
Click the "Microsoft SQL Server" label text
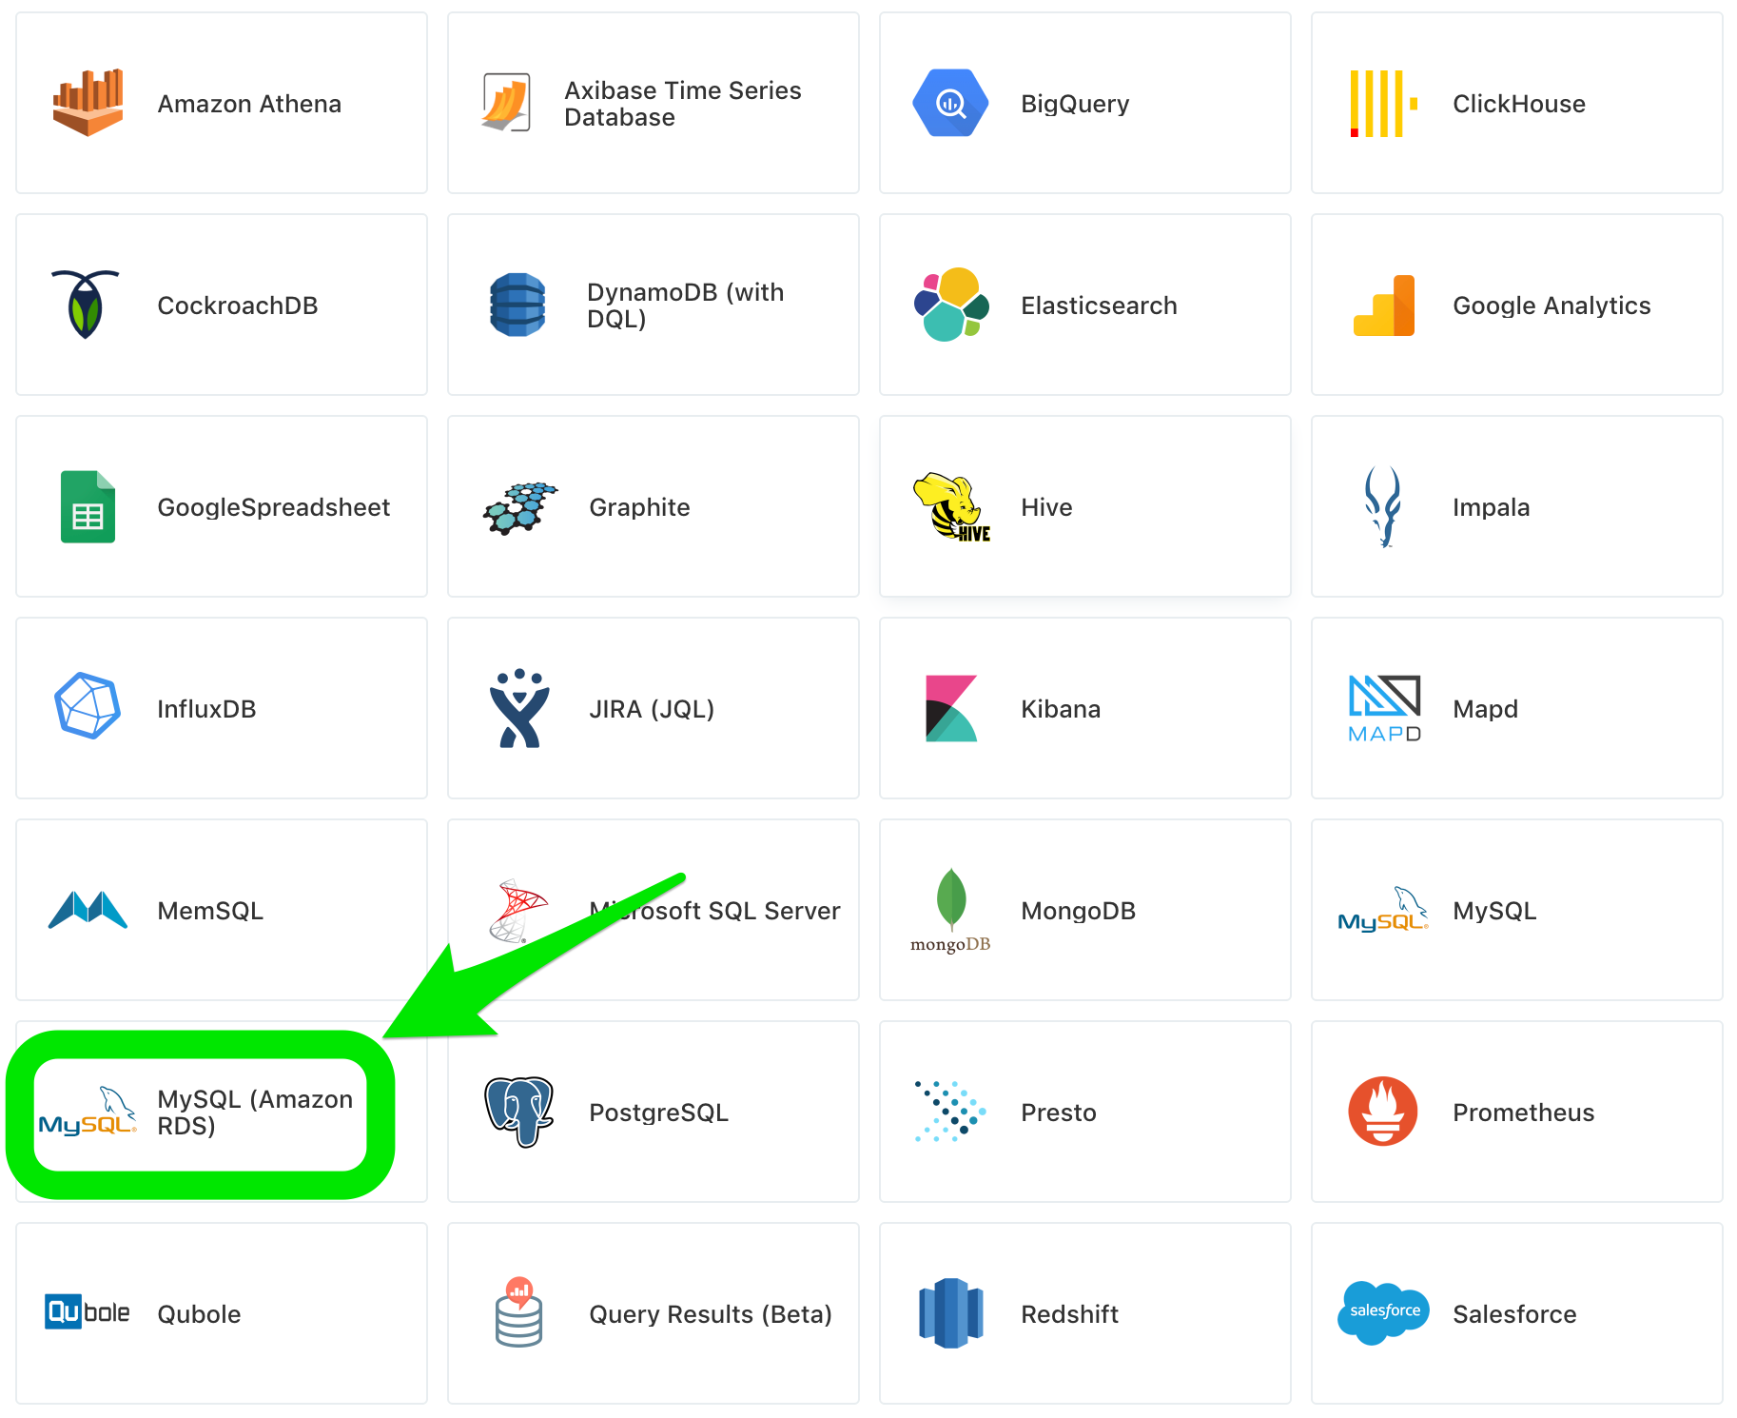[714, 911]
